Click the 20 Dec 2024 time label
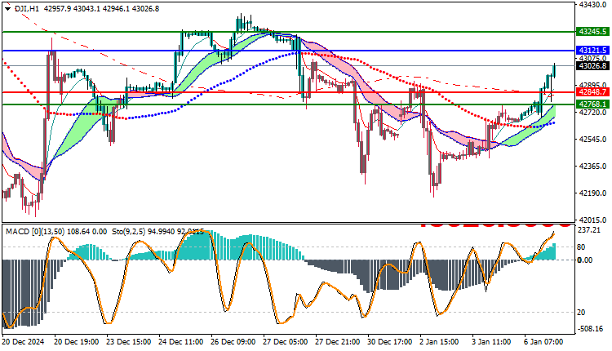This screenshot has width=612, height=351. (23, 342)
